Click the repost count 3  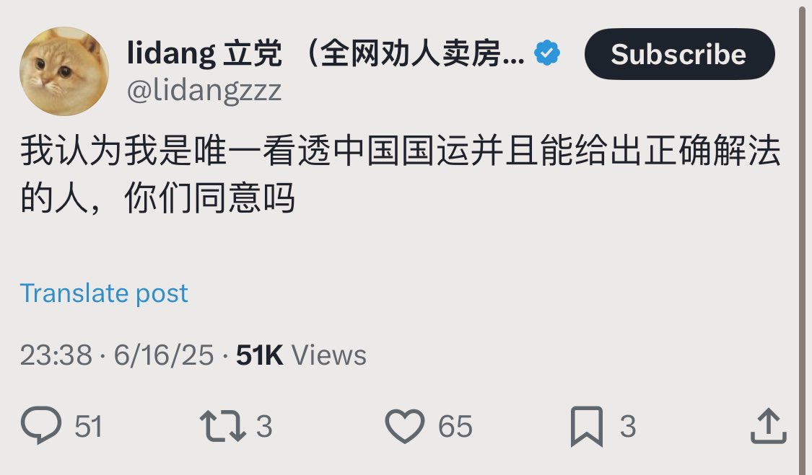[x=264, y=427]
